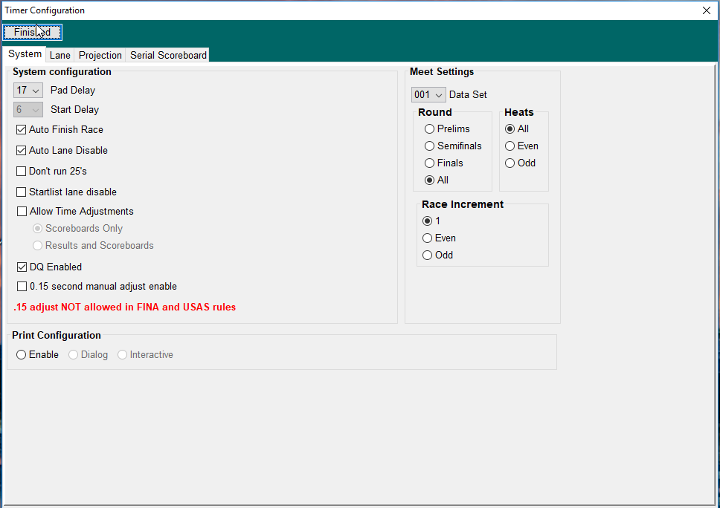Pick Odd under Race Increment
Viewport: 720px width, 508px height.
pyautogui.click(x=427, y=255)
